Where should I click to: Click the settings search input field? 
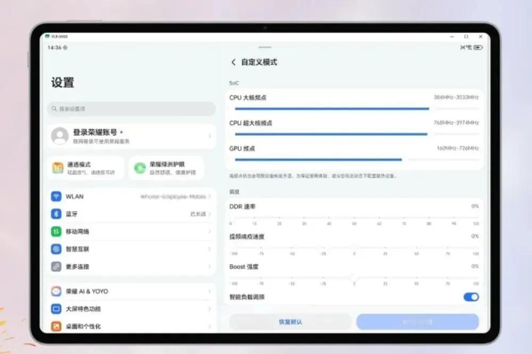pyautogui.click(x=131, y=109)
